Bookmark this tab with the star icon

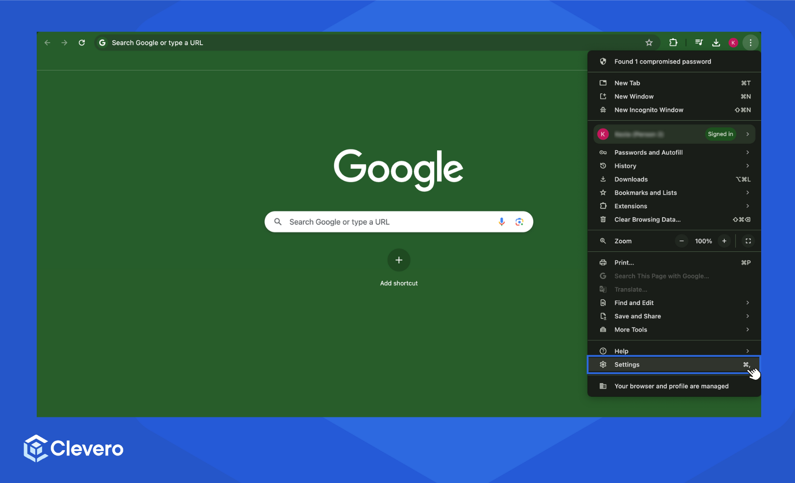coord(649,42)
